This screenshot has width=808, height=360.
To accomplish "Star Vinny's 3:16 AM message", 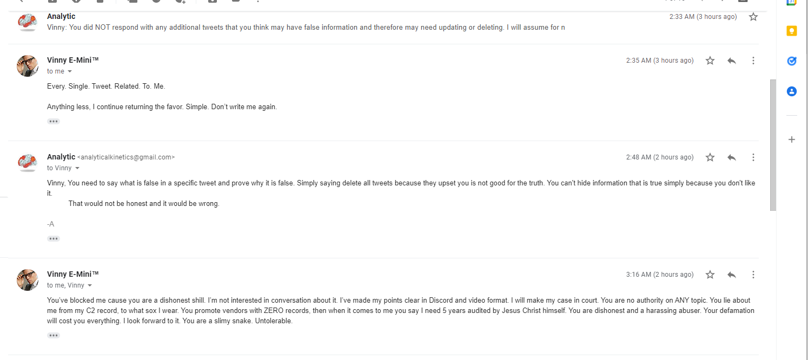I will point(710,275).
